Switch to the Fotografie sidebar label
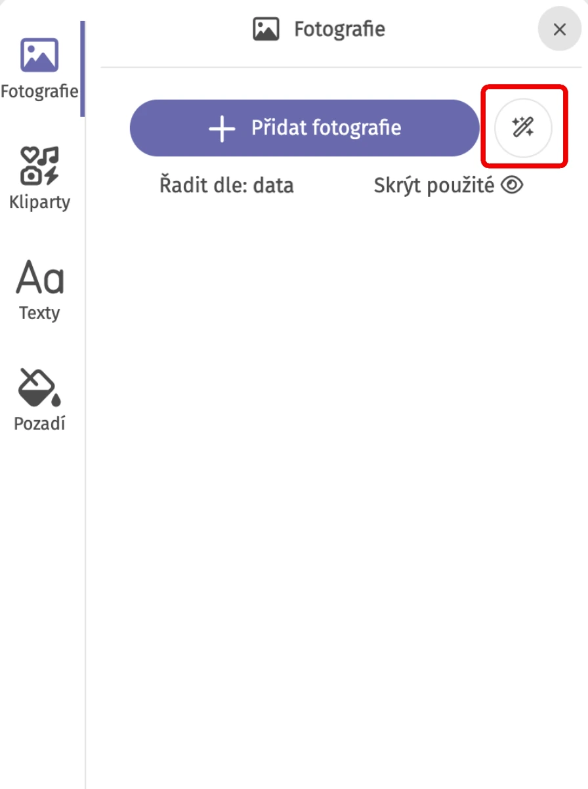 (x=39, y=91)
